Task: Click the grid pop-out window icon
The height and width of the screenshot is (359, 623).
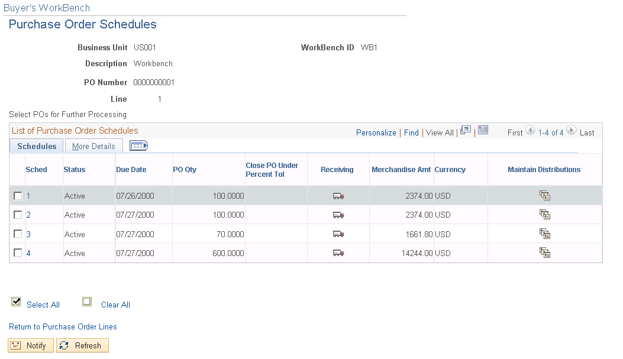Action: pos(466,130)
